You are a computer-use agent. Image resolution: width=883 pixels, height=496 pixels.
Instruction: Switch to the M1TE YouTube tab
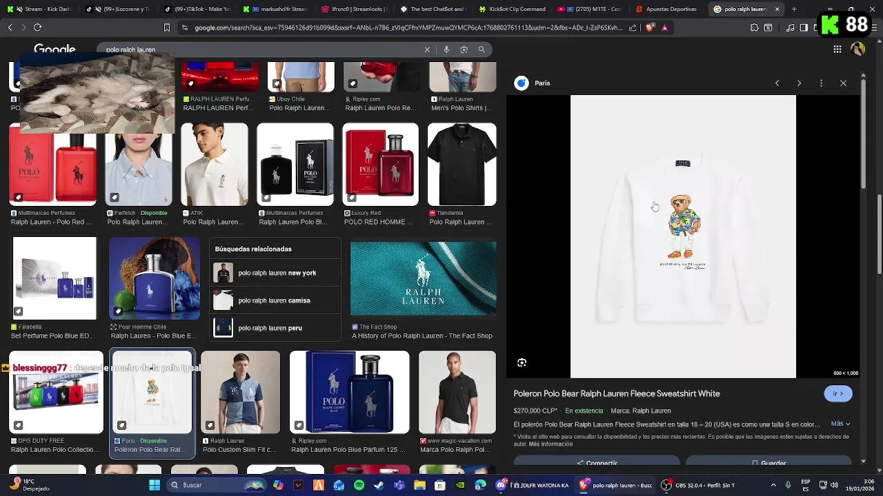pos(590,10)
